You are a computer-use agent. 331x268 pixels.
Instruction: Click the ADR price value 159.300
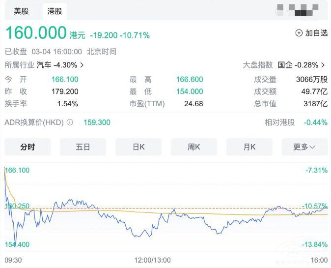point(98,122)
